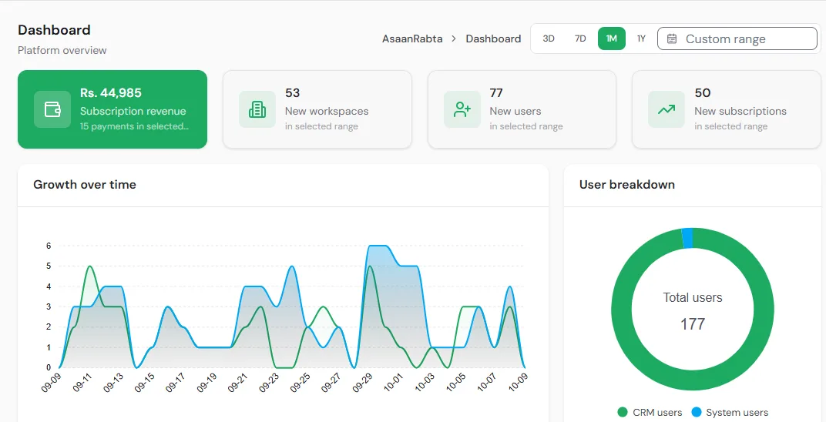Click the 10-09 x-axis date label
The image size is (826, 422).
tap(517, 383)
